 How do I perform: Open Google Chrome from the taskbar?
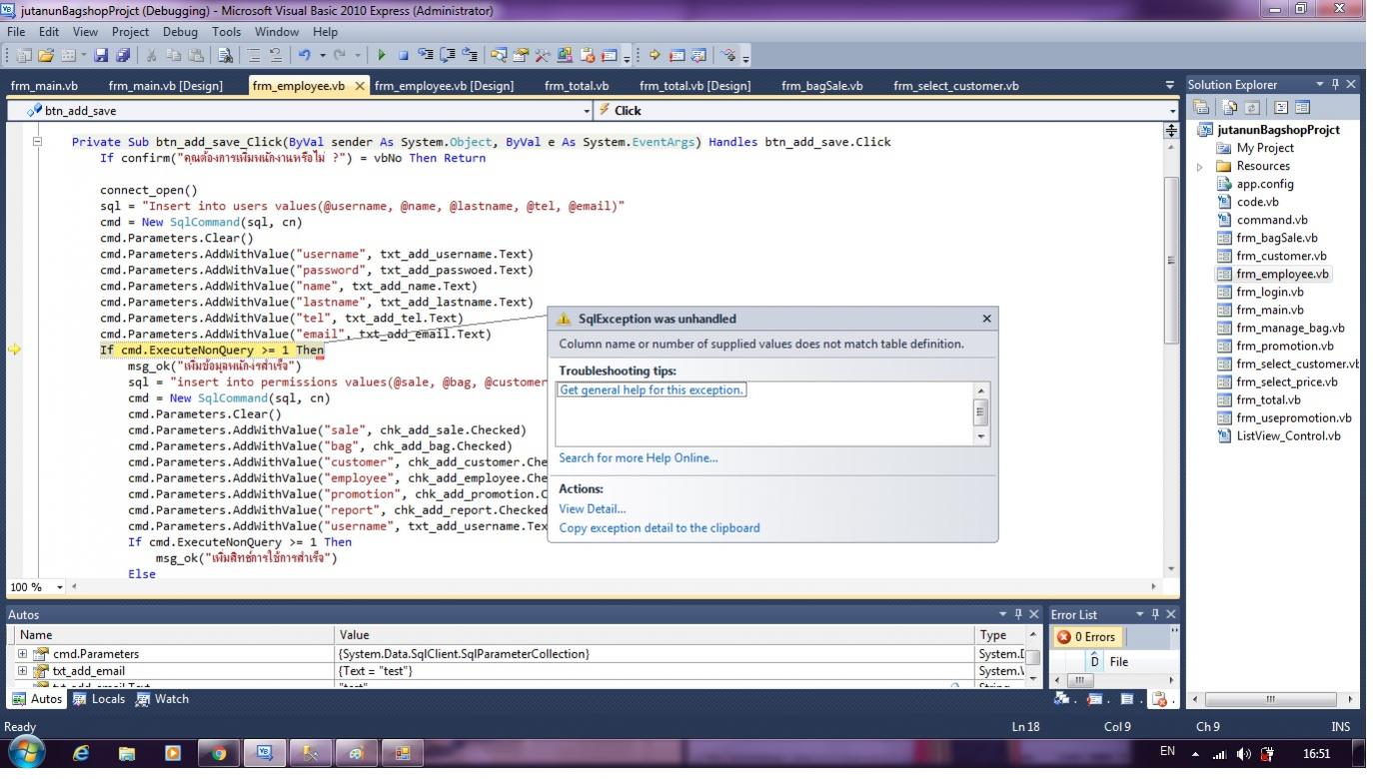[219, 754]
